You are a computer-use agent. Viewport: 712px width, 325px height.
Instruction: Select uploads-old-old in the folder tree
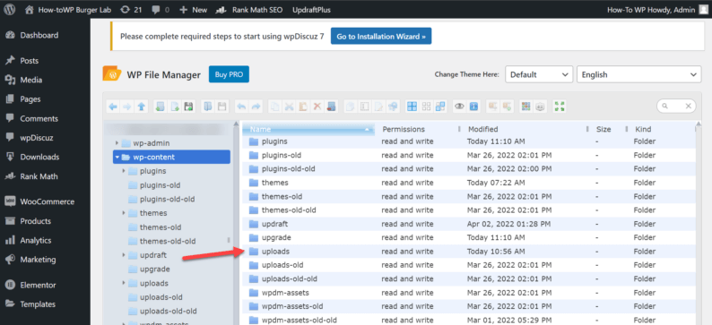[x=168, y=311]
